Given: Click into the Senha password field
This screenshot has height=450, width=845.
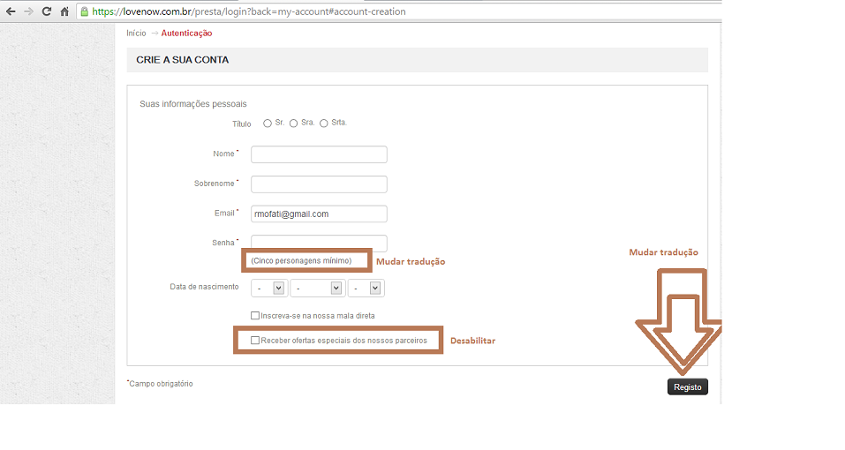Looking at the screenshot, I should click(x=319, y=243).
